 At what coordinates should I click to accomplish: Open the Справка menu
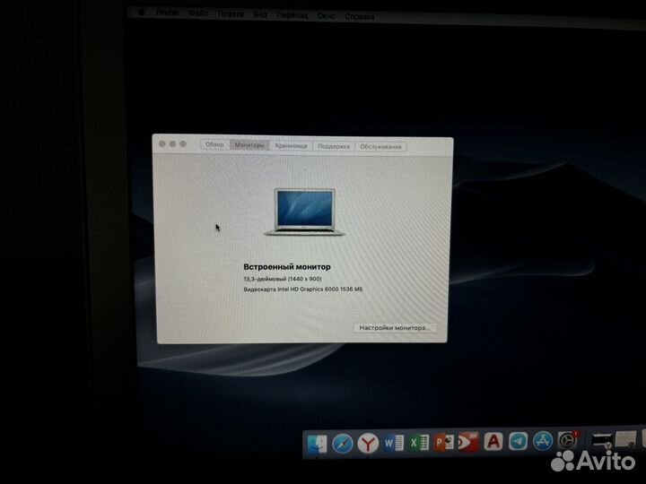(359, 17)
